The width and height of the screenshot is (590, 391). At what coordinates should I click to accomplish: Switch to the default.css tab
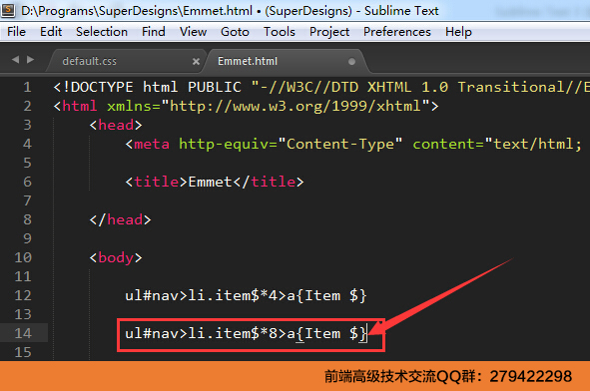pyautogui.click(x=90, y=61)
